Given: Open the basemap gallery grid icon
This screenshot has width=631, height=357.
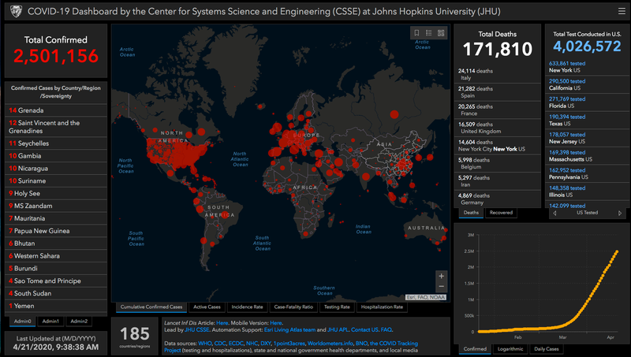Looking at the screenshot, I should pyautogui.click(x=441, y=32).
